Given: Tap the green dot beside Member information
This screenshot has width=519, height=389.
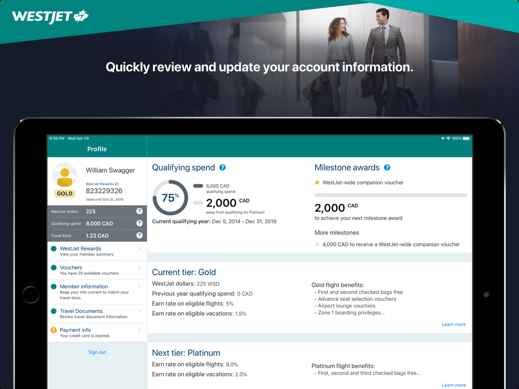Looking at the screenshot, I should click(53, 286).
